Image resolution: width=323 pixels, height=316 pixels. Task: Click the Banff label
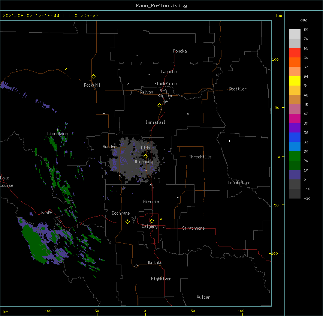pyautogui.click(x=46, y=213)
